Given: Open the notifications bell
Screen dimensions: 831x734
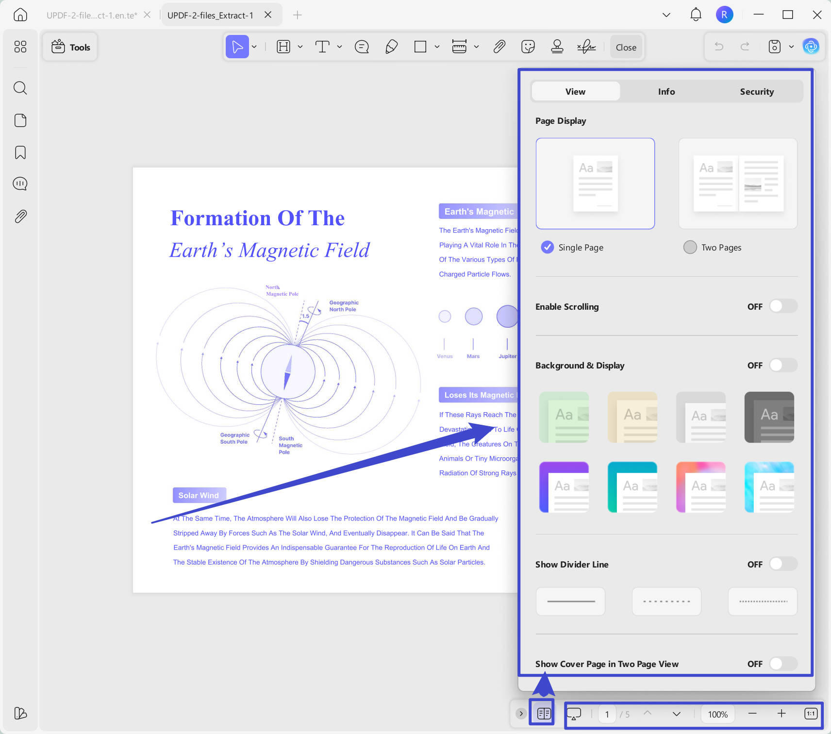Looking at the screenshot, I should tap(696, 15).
